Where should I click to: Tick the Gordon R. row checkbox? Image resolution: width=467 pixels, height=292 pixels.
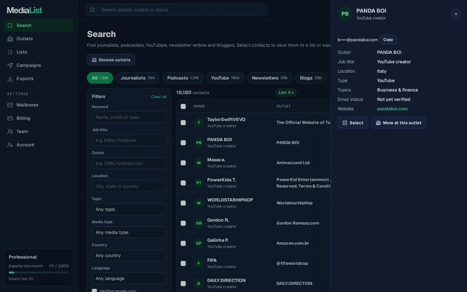[x=183, y=223]
